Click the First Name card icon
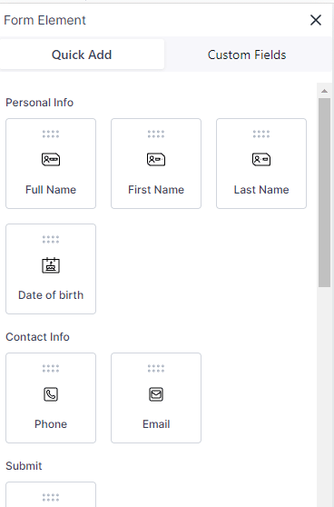Viewport: 334px width, 507px height. click(156, 159)
